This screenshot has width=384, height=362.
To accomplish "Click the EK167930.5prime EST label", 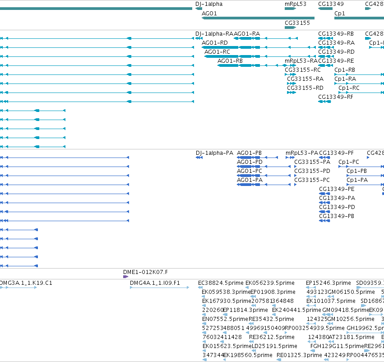I will click(227, 301).
